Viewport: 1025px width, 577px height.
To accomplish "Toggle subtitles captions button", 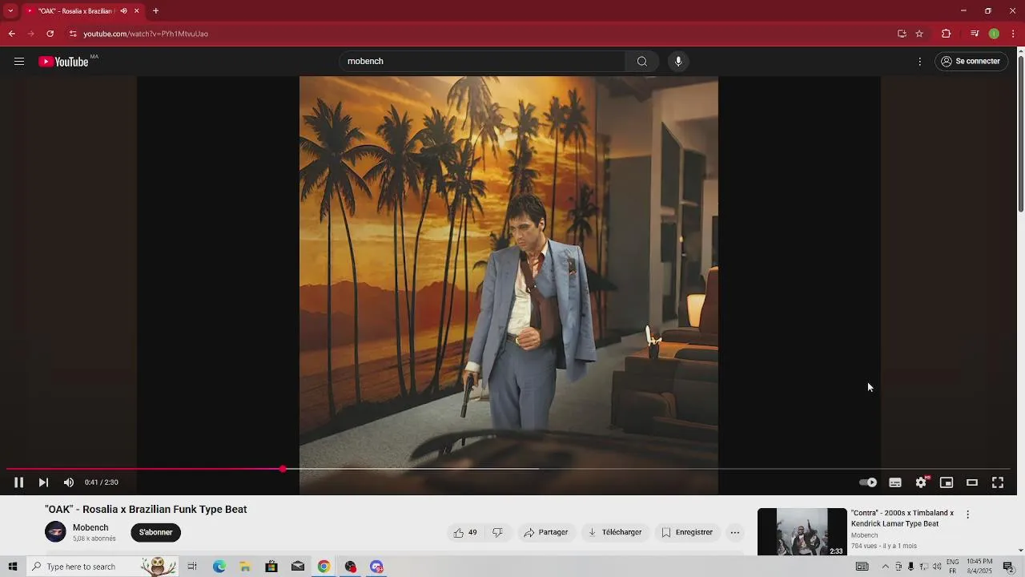I will 895,482.
